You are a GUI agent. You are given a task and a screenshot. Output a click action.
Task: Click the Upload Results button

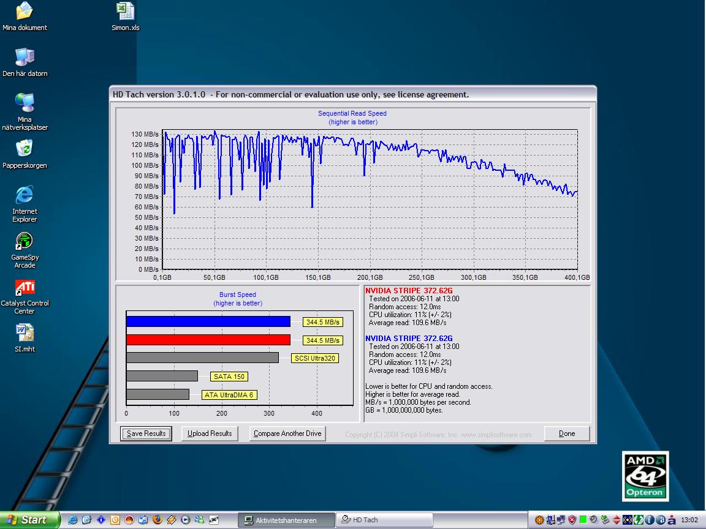tap(210, 433)
